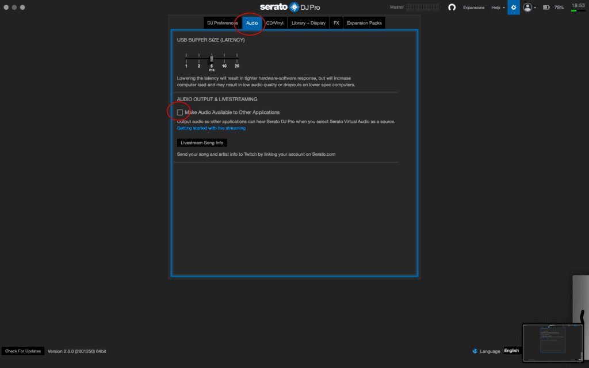Viewport: 589px width, 368px height.
Task: Open the CD/Vinyl tab
Action: point(274,23)
